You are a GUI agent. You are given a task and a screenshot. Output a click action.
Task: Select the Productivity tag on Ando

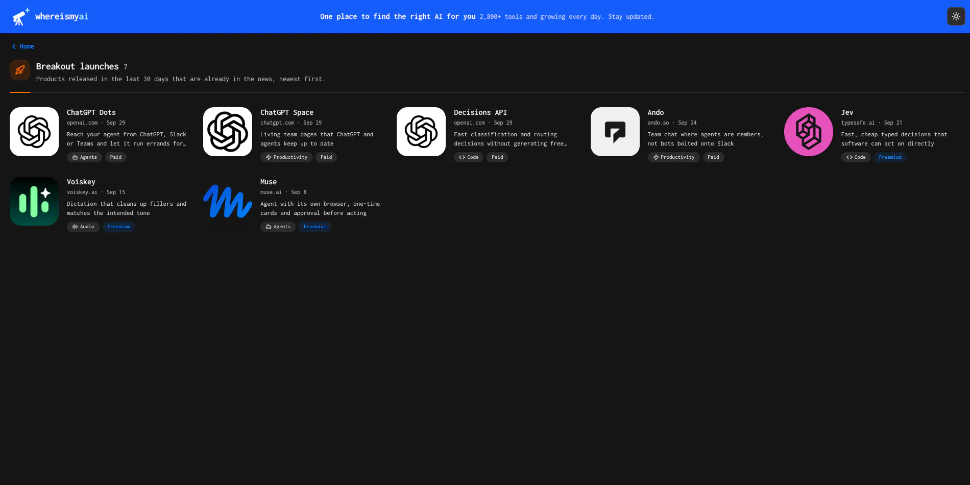(x=674, y=157)
